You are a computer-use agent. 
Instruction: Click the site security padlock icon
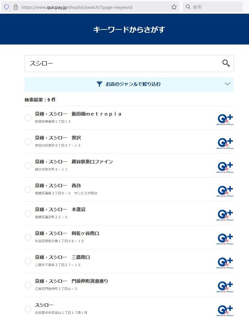click(x=15, y=7)
